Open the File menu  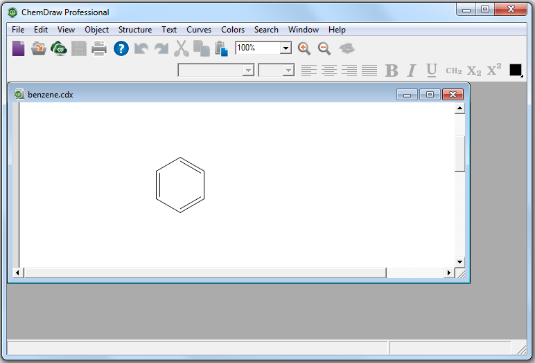[18, 30]
